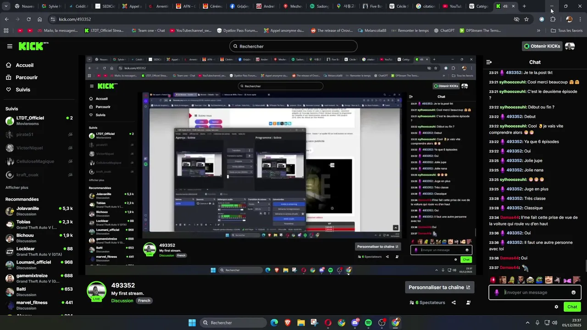Focus the Envoyer un message input
Screen dimensions: 587x330
click(536, 292)
